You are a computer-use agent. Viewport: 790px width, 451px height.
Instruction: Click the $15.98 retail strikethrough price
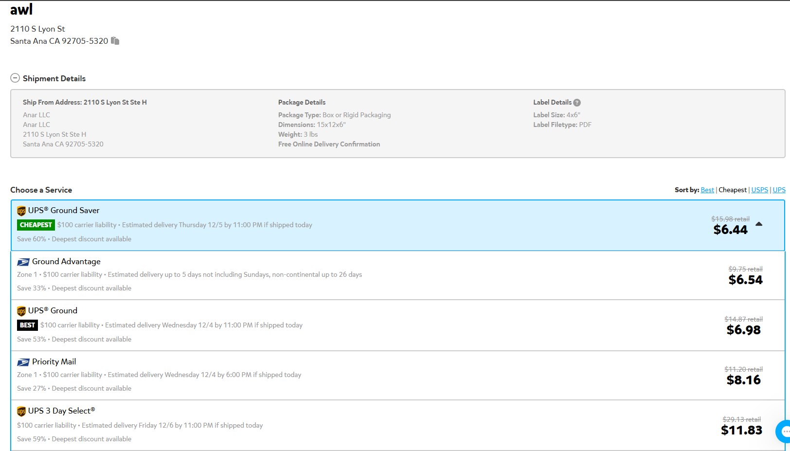coord(730,219)
